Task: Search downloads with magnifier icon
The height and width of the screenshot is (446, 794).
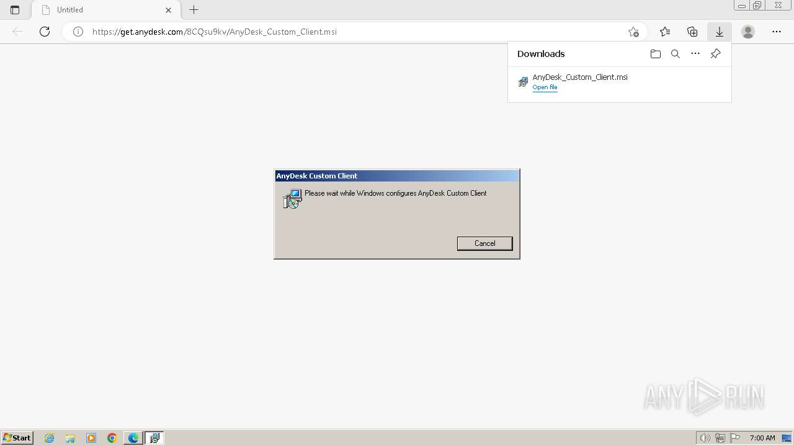Action: 676,54
